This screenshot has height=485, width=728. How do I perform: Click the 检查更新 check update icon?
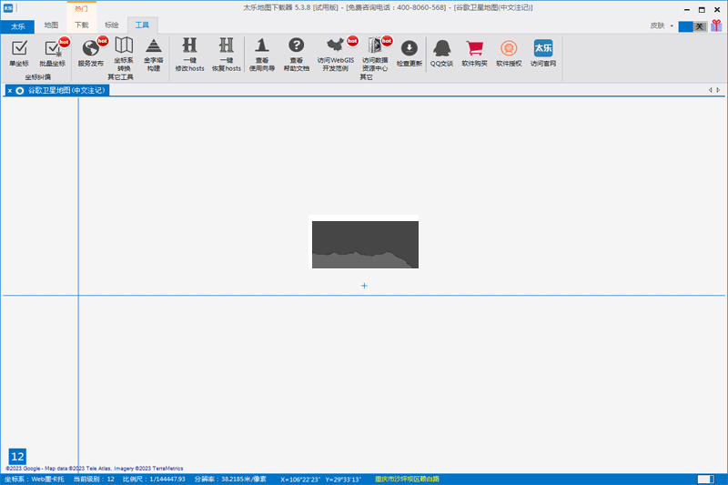[409, 53]
